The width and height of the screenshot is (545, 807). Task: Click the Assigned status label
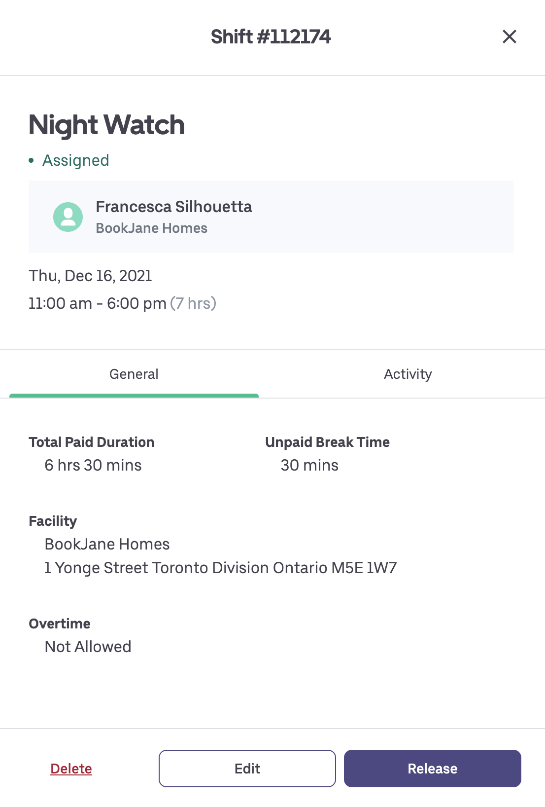pyautogui.click(x=75, y=160)
